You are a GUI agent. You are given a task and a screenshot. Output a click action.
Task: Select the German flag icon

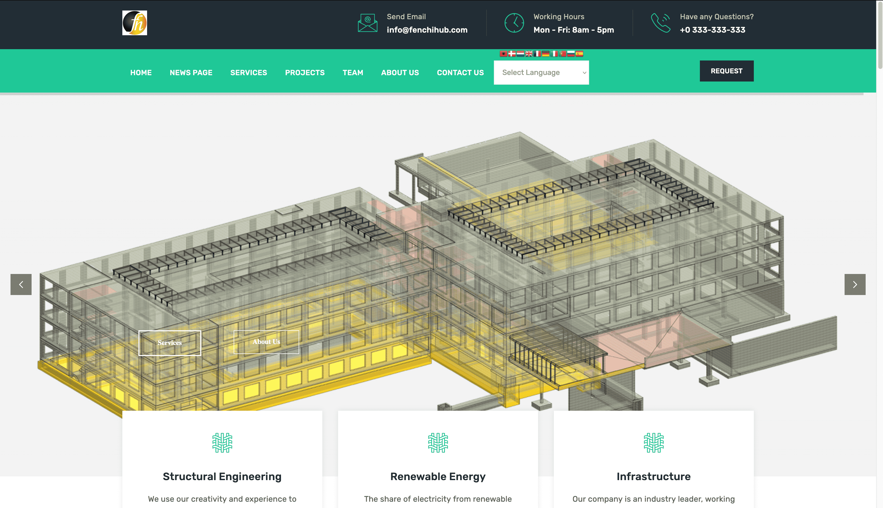(x=545, y=54)
